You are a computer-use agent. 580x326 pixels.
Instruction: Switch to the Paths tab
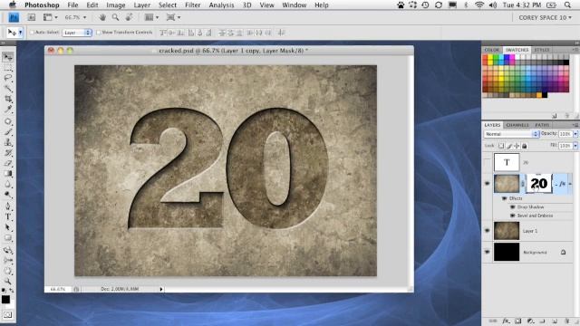(x=542, y=125)
